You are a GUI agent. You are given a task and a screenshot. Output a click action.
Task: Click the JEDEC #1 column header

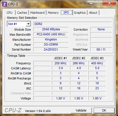(x=61, y=58)
